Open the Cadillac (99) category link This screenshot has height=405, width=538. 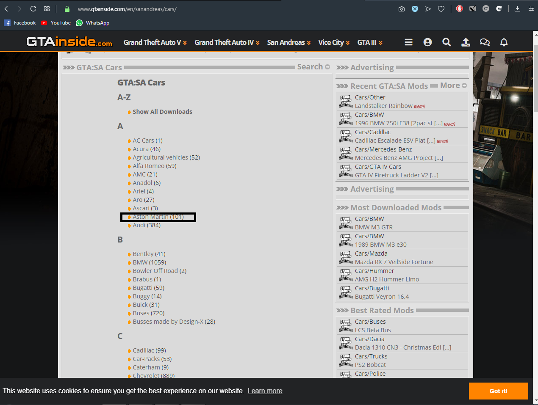(149, 350)
